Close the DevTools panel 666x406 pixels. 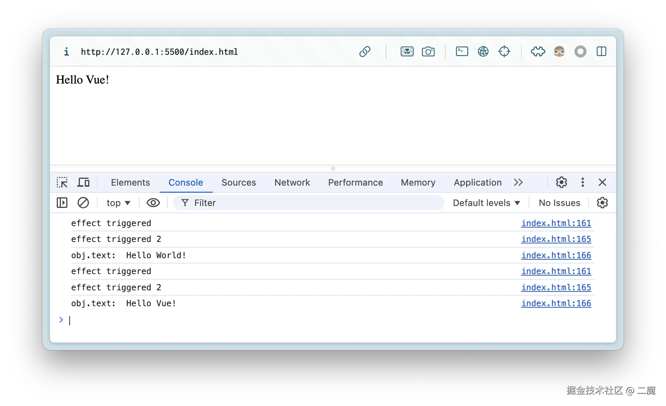click(602, 182)
